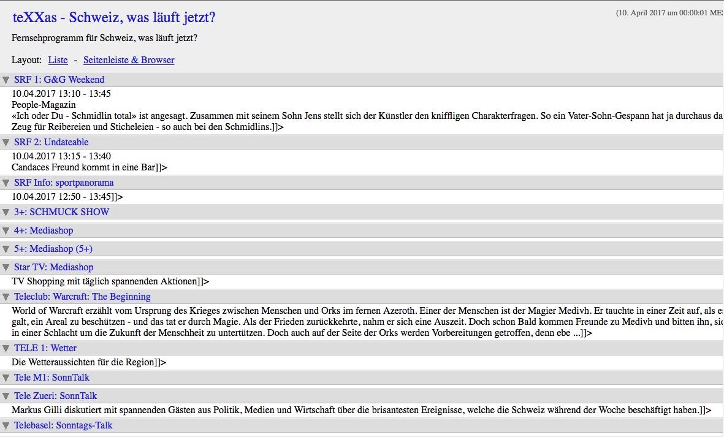Open TELE 1: Wetter heading
Screen dimensions: 724x437
45,348
